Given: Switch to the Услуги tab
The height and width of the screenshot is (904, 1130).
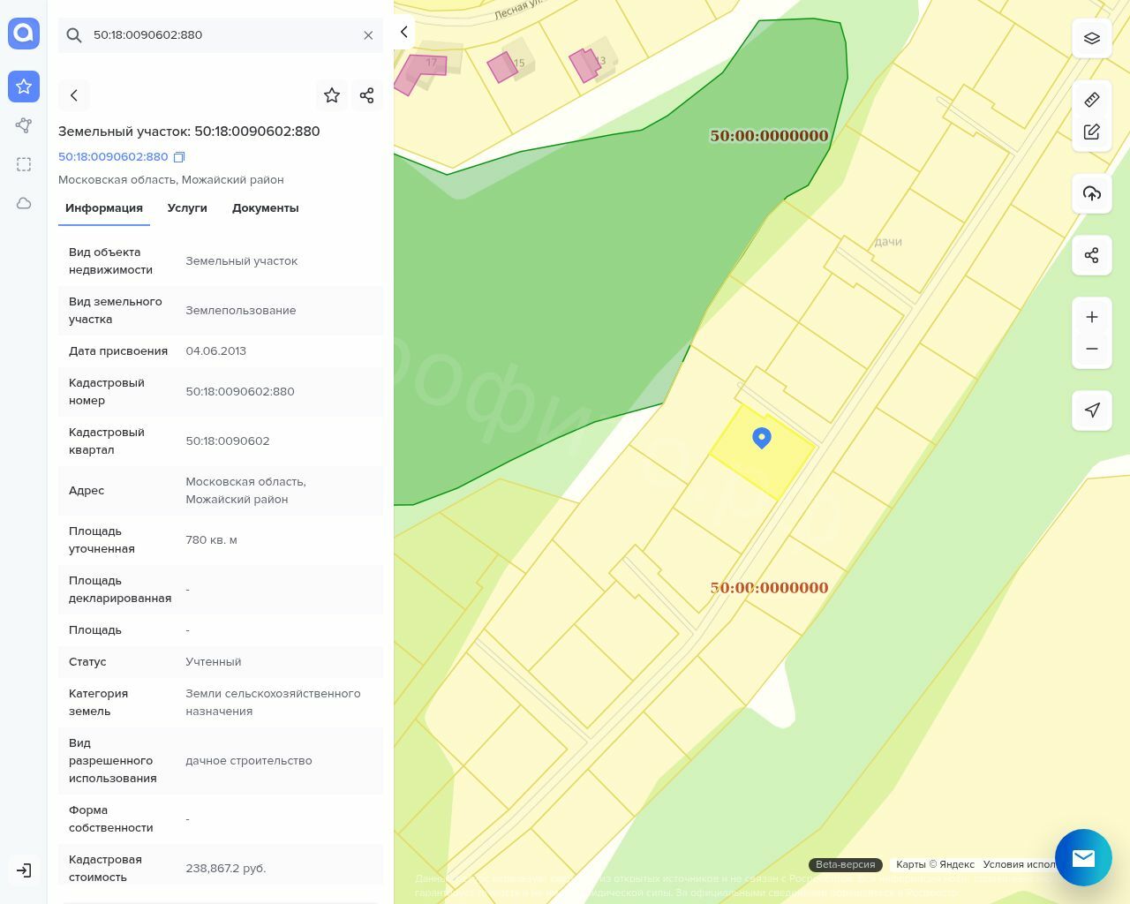Looking at the screenshot, I should tap(187, 208).
